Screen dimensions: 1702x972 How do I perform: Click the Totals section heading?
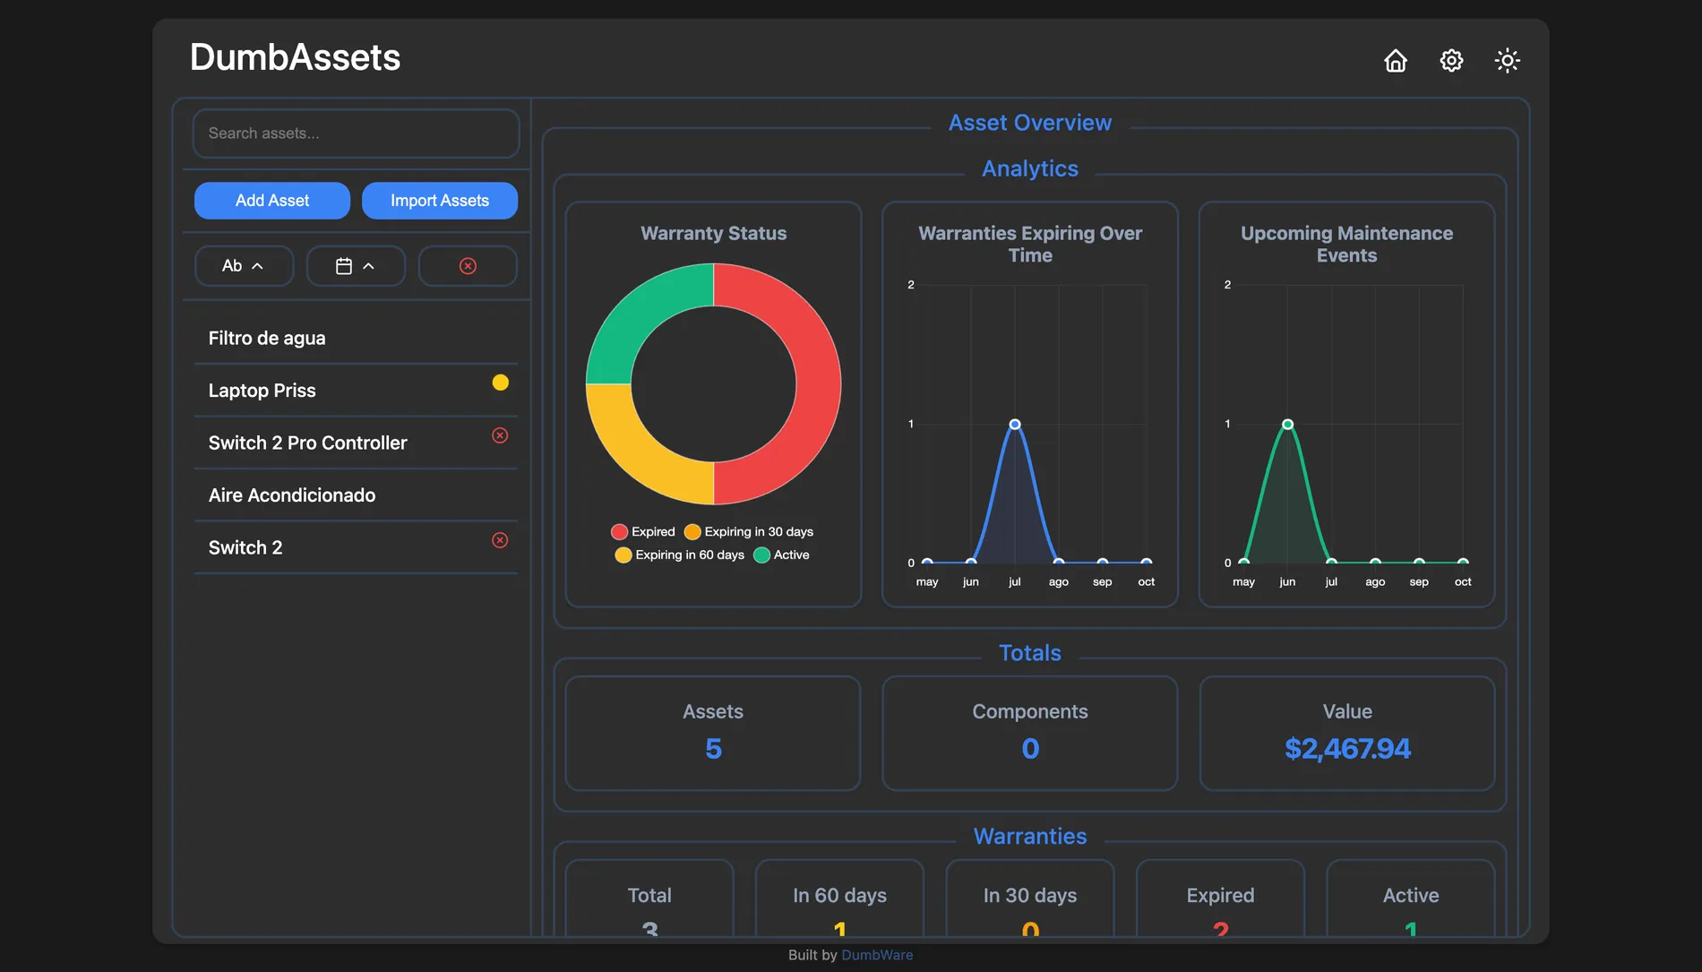click(x=1030, y=653)
